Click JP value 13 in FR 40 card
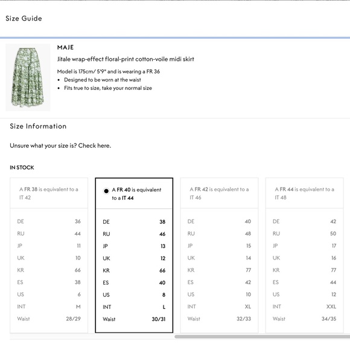Screen dimensions: 350x350 [x=163, y=246]
